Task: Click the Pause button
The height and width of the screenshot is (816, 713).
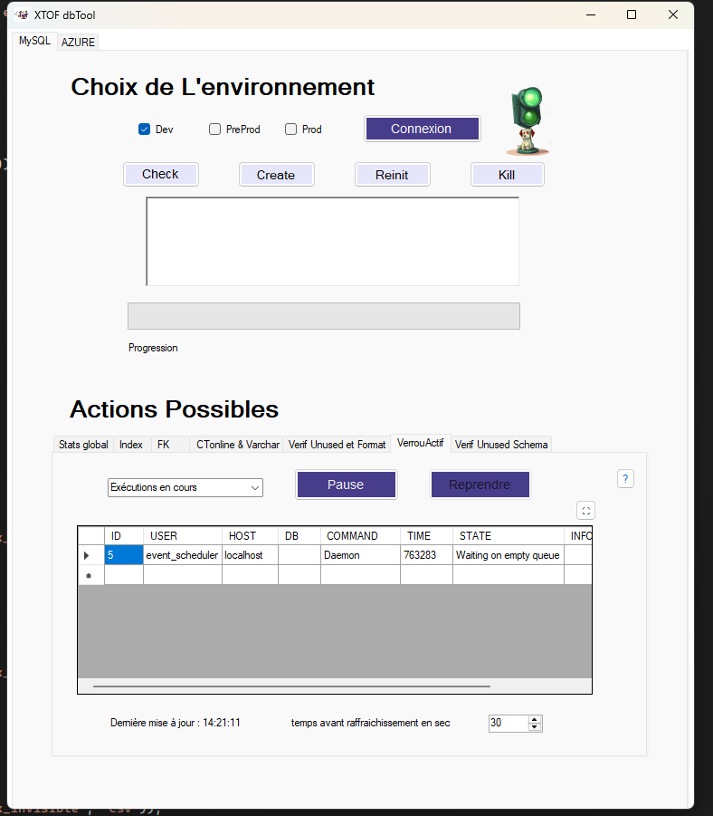Action: 346,485
